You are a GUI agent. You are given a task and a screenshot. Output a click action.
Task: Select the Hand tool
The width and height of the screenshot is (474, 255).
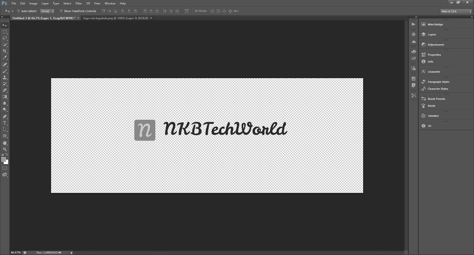(5, 143)
